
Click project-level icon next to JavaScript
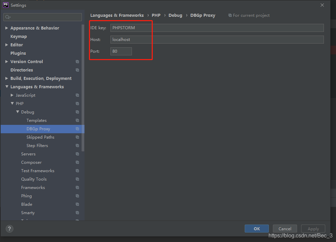pyautogui.click(x=77, y=95)
